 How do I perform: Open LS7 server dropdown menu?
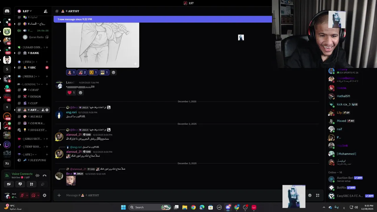(x=27, y=11)
